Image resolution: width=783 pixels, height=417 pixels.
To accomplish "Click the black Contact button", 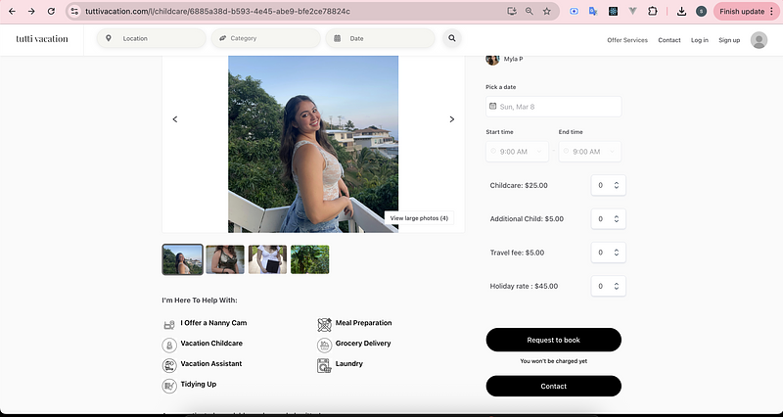I will 553,386.
